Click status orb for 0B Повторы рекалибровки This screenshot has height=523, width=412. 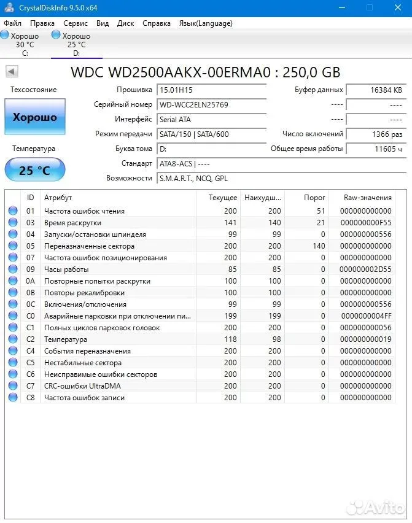coord(13,292)
